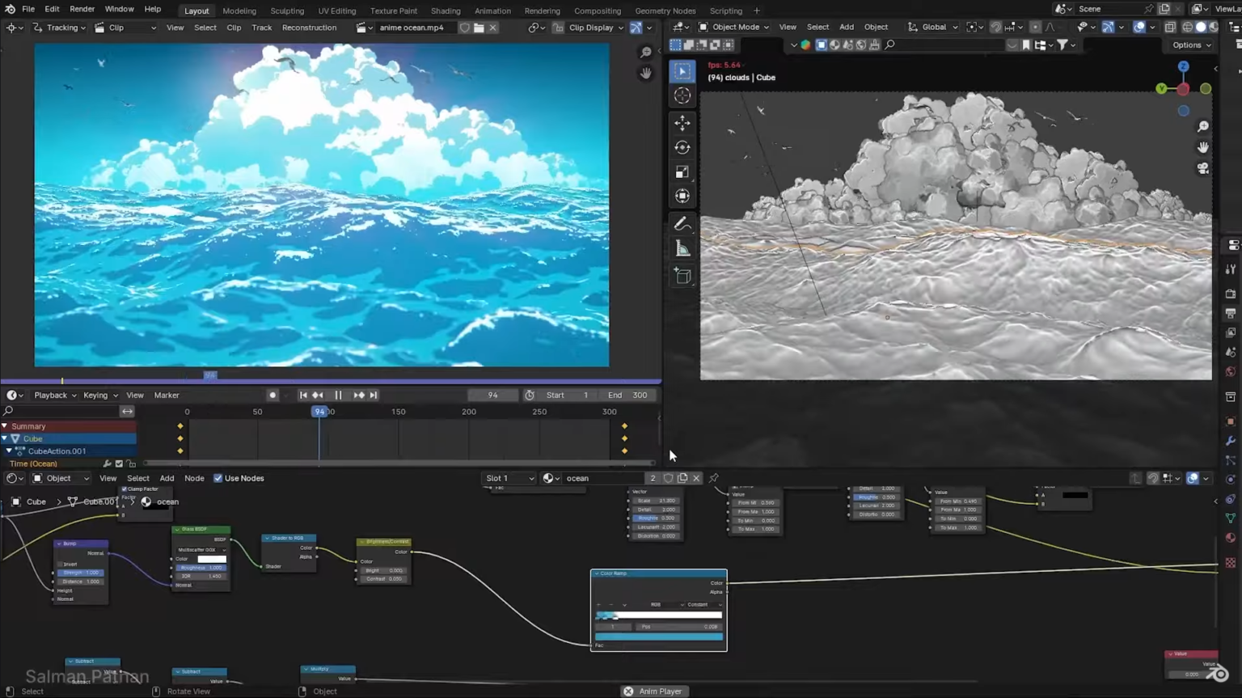Select the Move tool in viewport toolbar

pos(682,123)
